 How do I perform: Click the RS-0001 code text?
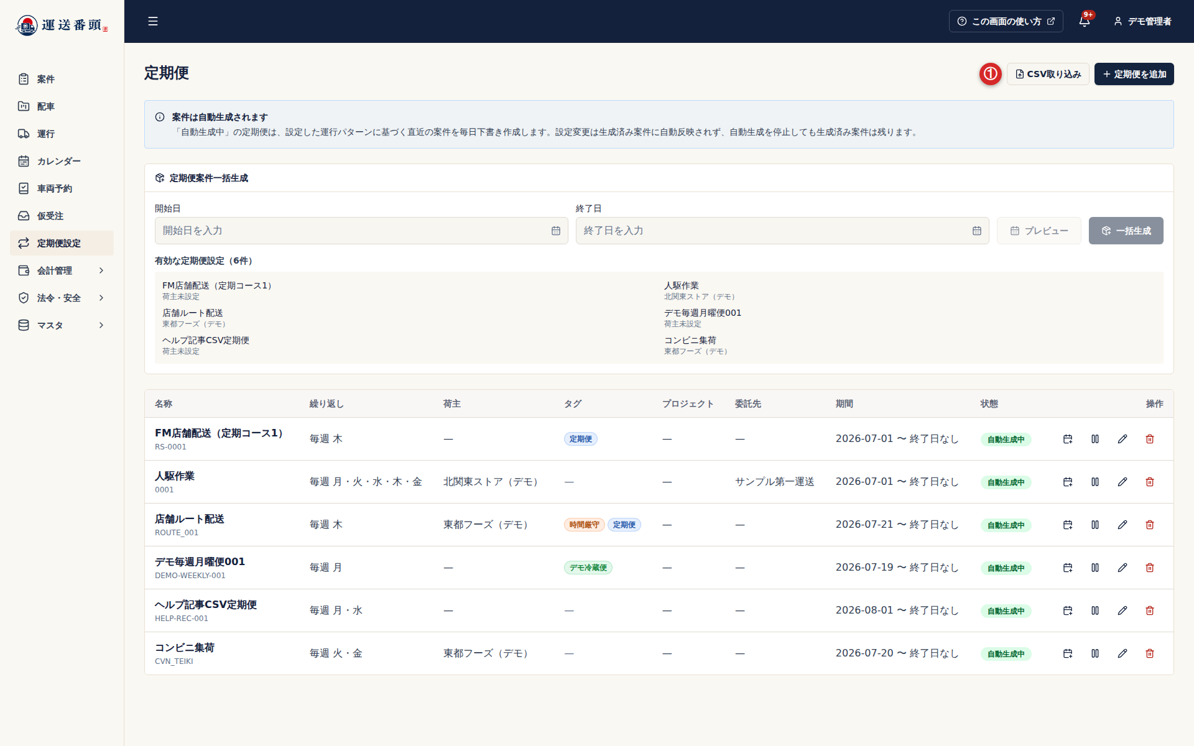click(170, 447)
